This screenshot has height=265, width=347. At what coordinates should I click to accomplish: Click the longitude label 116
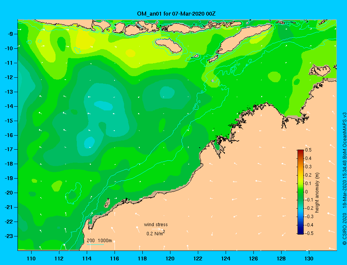pyautogui.click(x=115, y=259)
